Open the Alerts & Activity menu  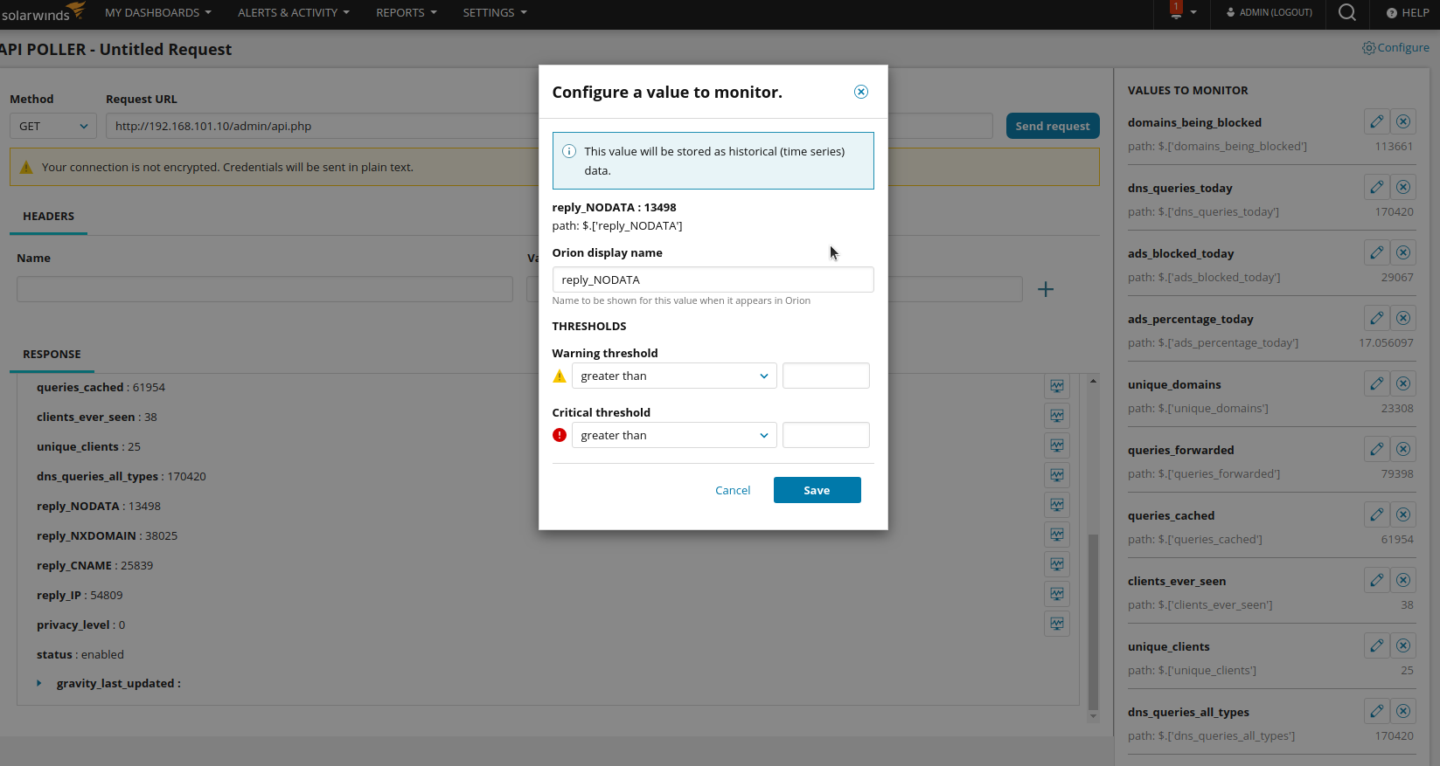tap(294, 12)
